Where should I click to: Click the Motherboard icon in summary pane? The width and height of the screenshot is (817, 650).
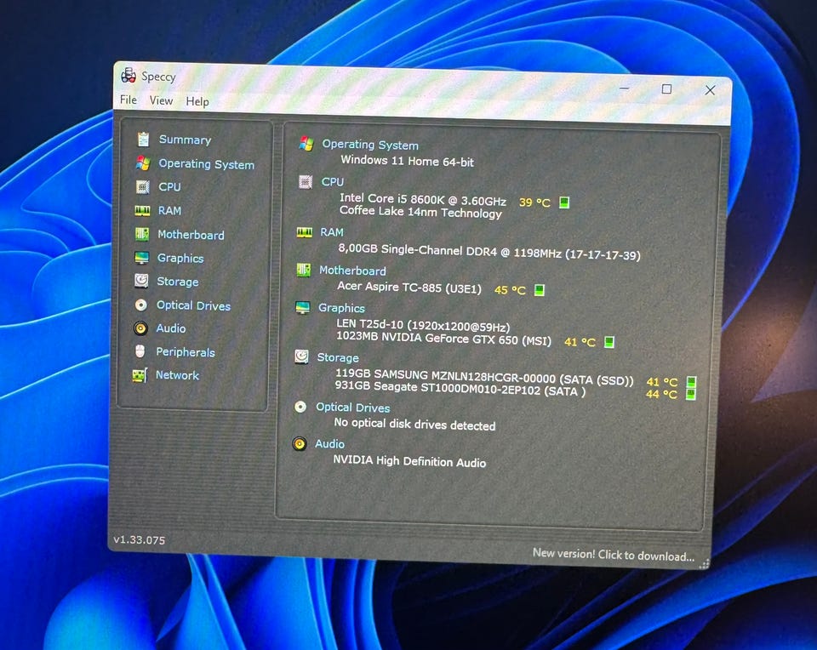click(303, 270)
